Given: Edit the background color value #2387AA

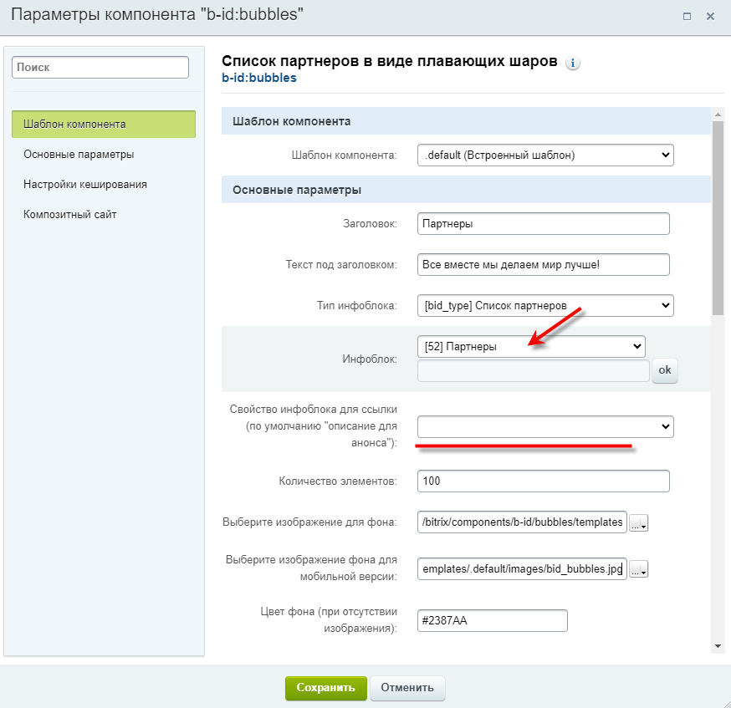Looking at the screenshot, I should click(x=493, y=621).
